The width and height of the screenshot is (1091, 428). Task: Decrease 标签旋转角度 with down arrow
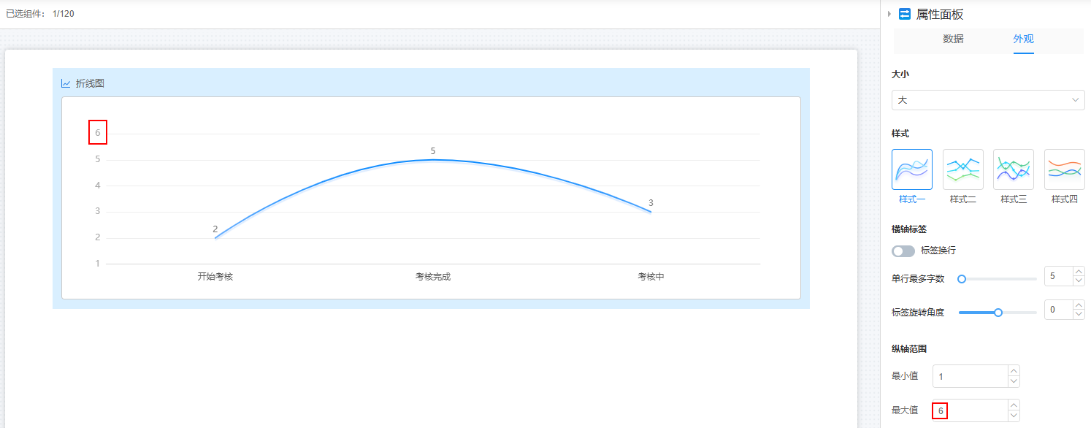point(1079,315)
